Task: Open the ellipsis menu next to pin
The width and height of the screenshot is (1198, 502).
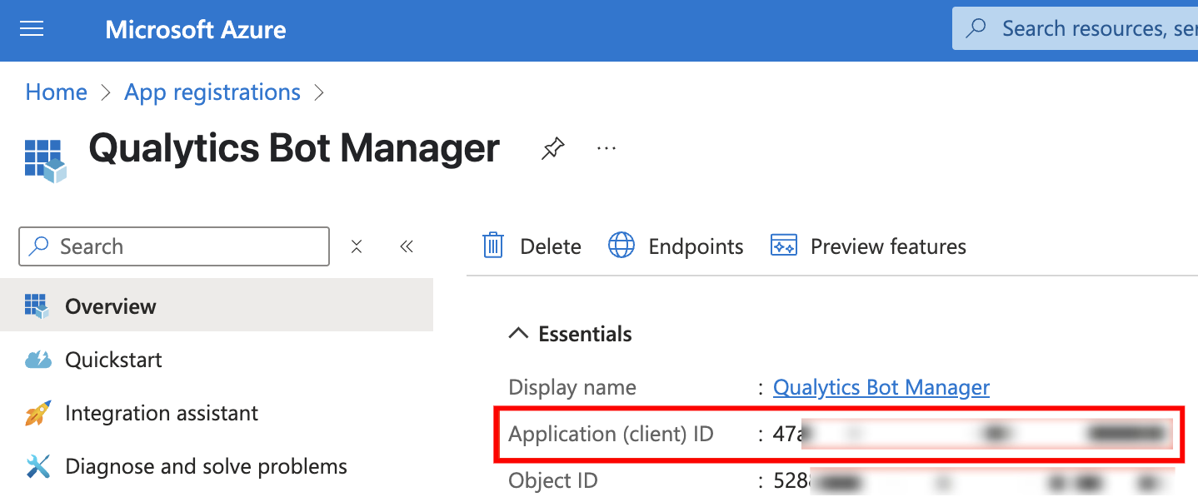Action: [x=606, y=147]
